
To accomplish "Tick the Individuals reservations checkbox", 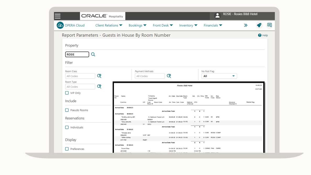I will click(67, 127).
